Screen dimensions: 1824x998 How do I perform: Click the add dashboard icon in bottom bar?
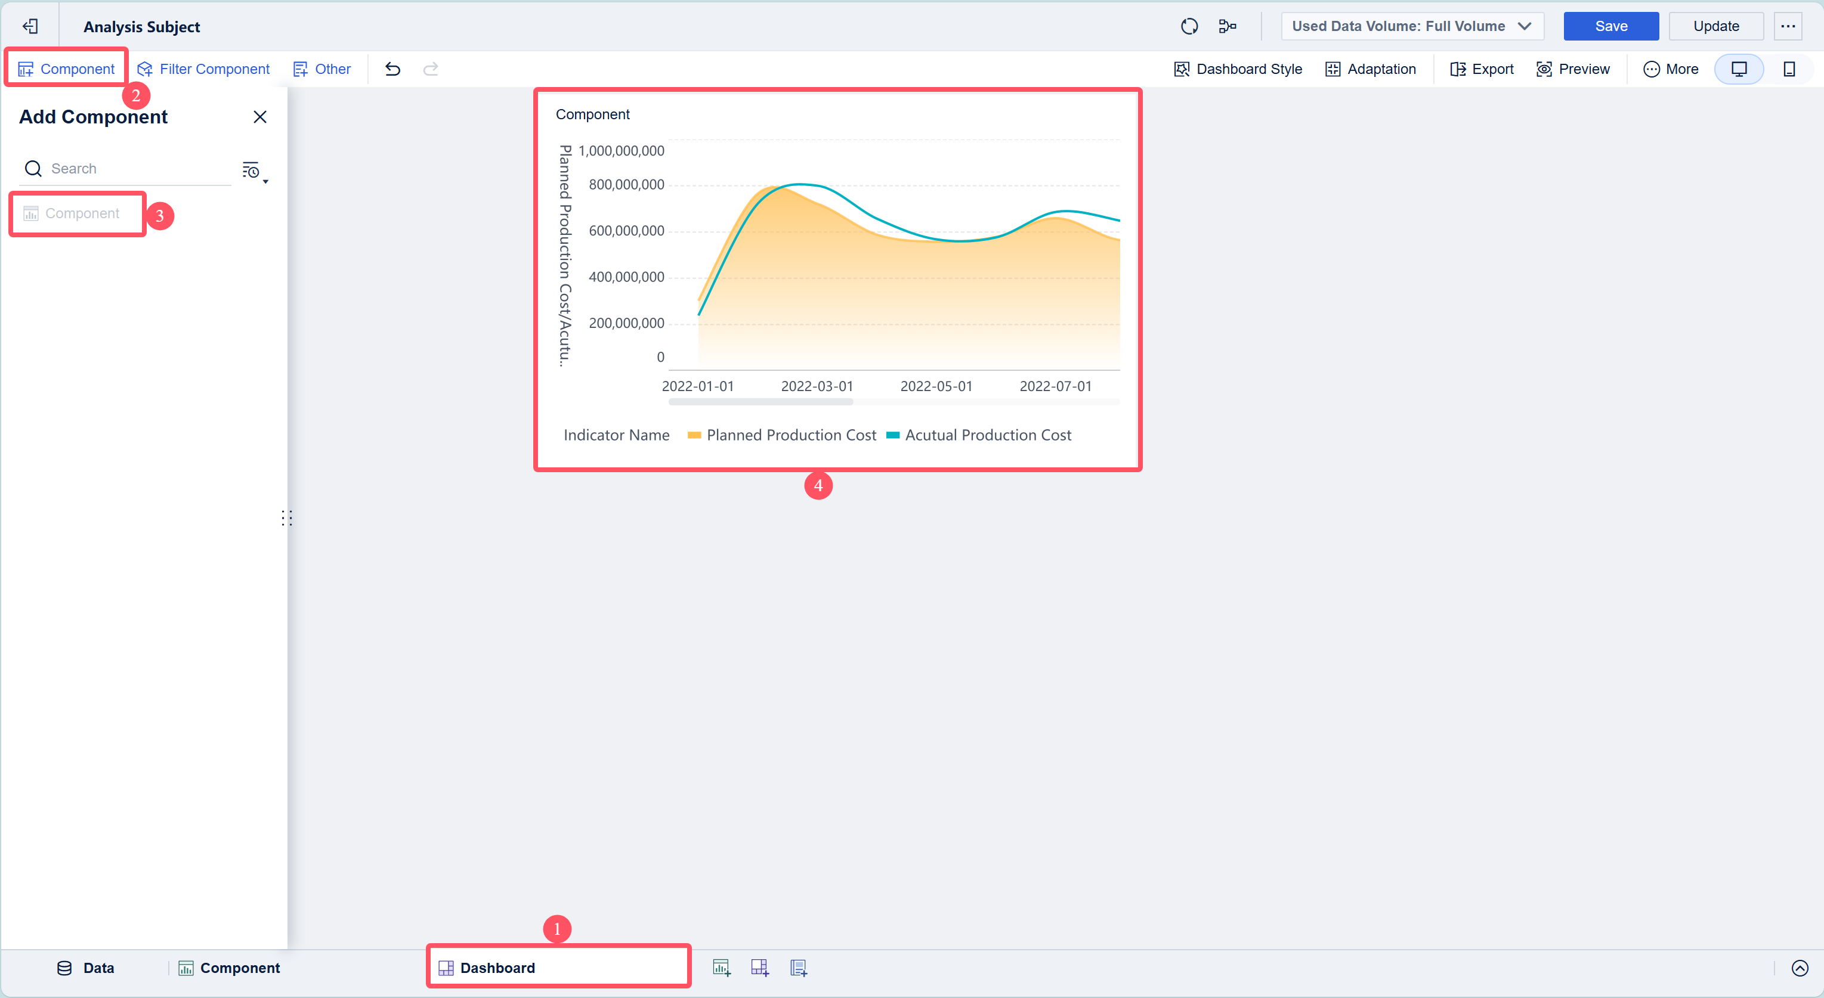coord(760,968)
